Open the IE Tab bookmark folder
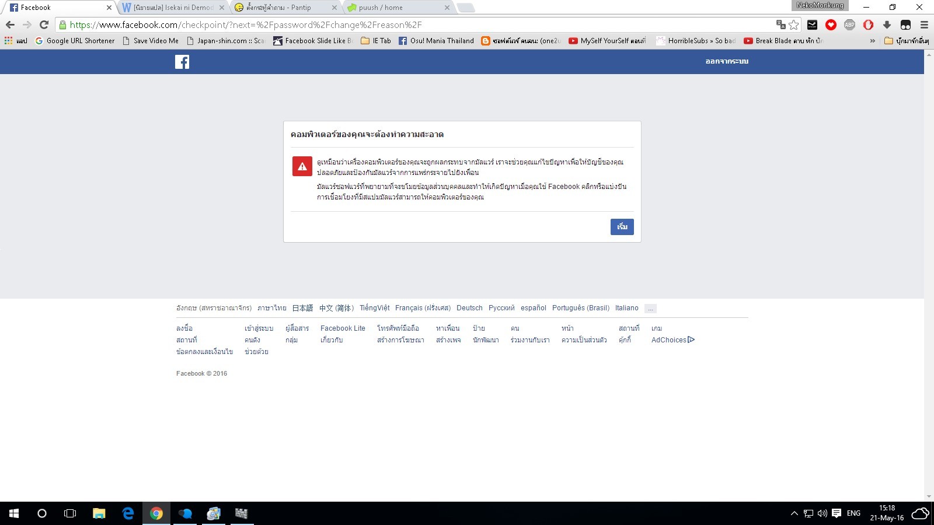Image resolution: width=934 pixels, height=525 pixels. (376, 41)
